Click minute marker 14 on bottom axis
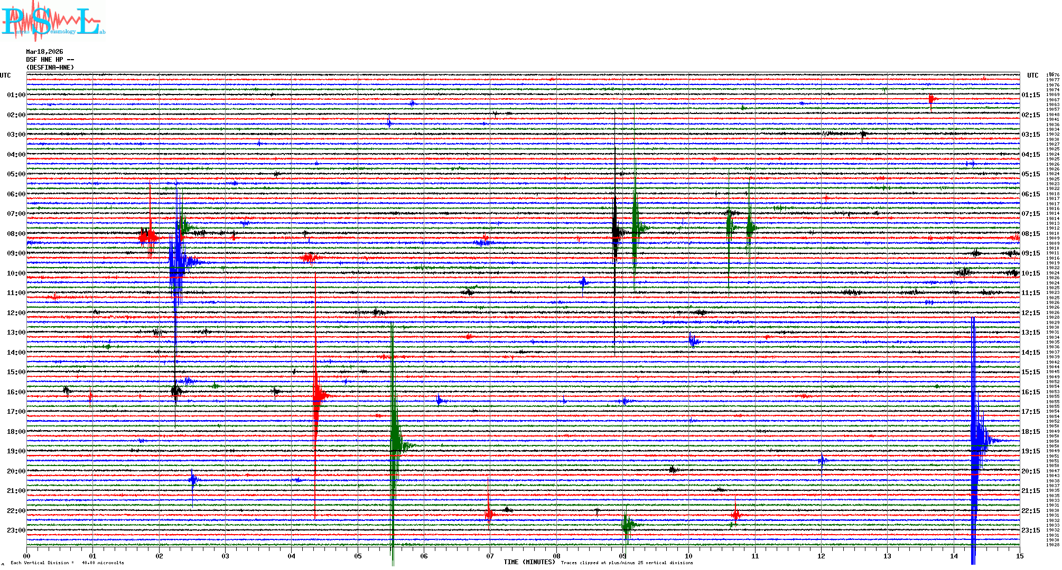1062x570 pixels. pyautogui.click(x=954, y=556)
